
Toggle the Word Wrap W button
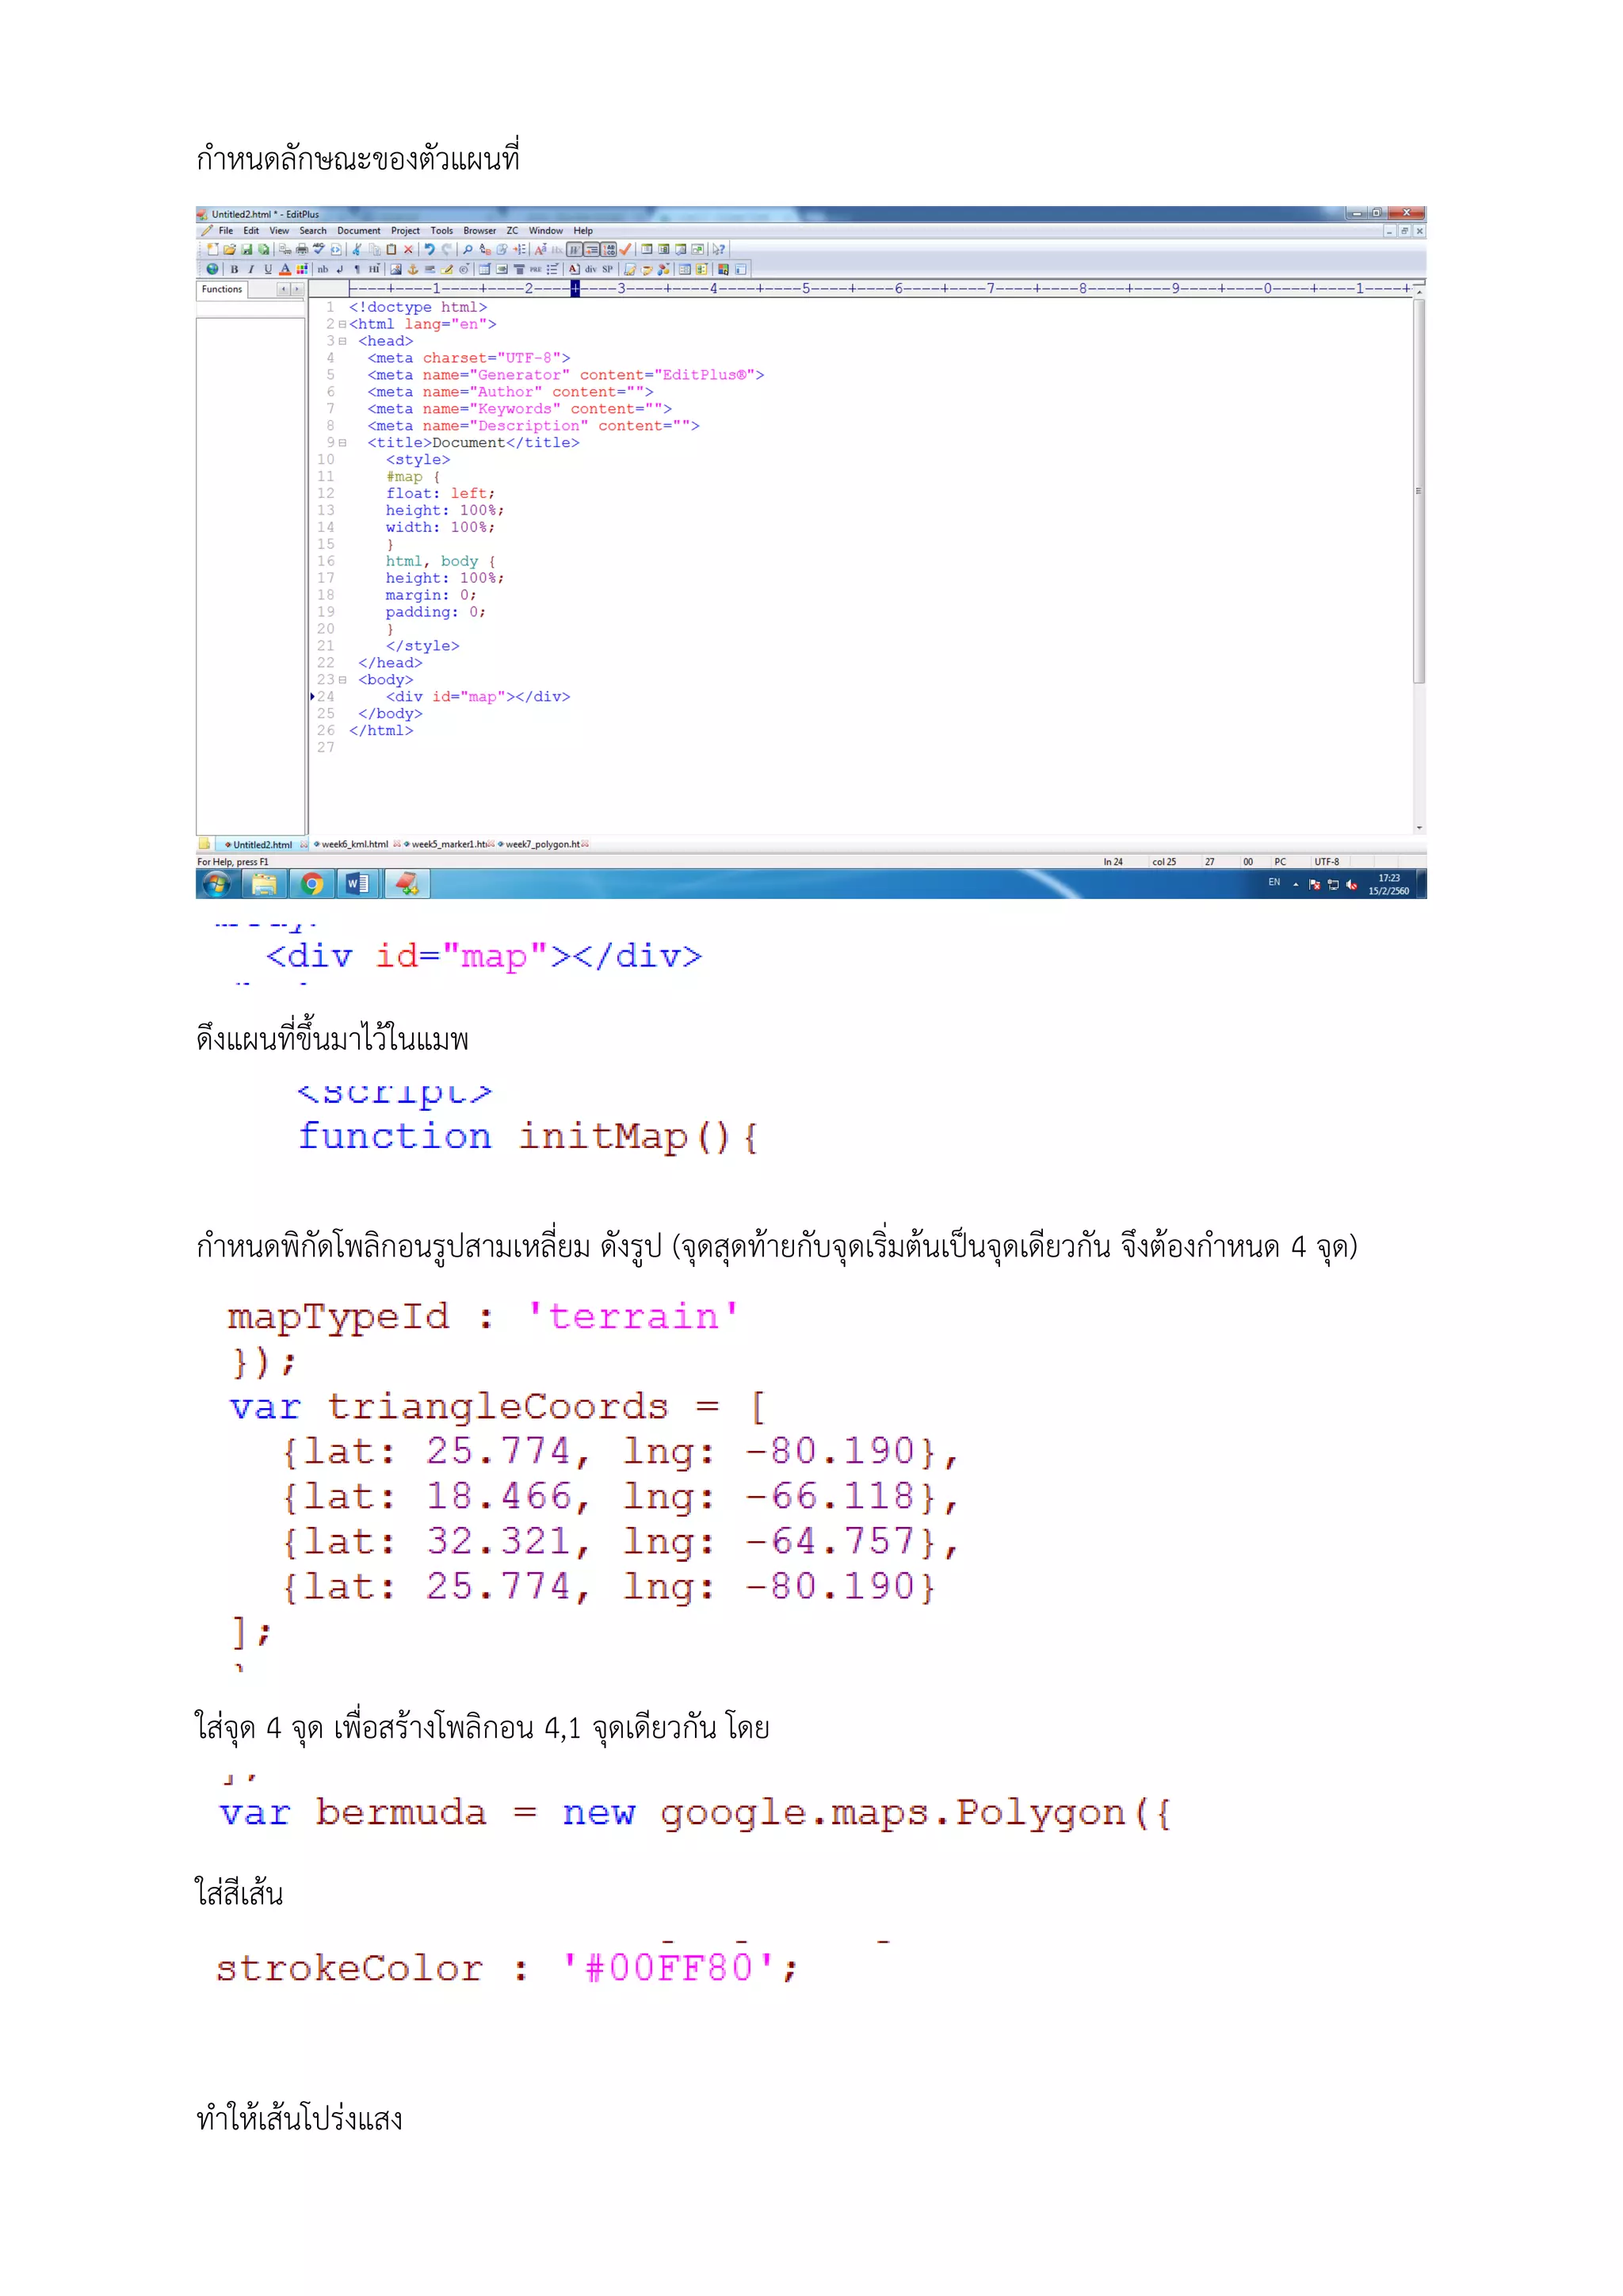[x=575, y=250]
